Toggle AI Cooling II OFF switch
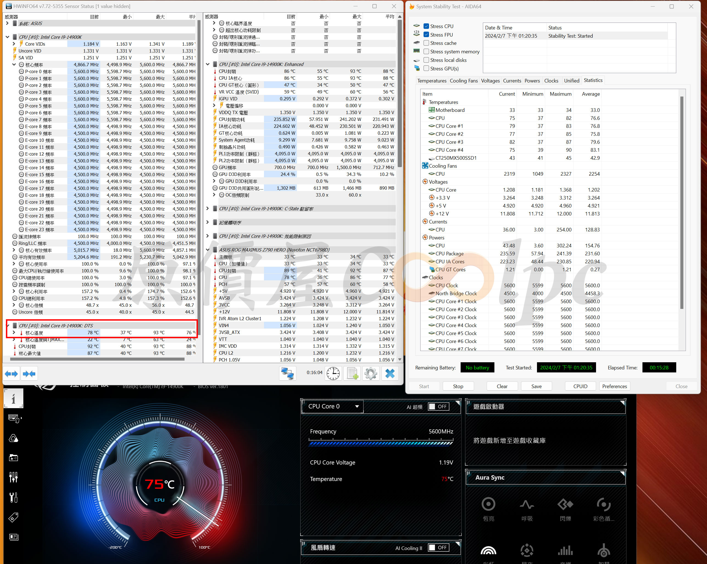 (438, 548)
